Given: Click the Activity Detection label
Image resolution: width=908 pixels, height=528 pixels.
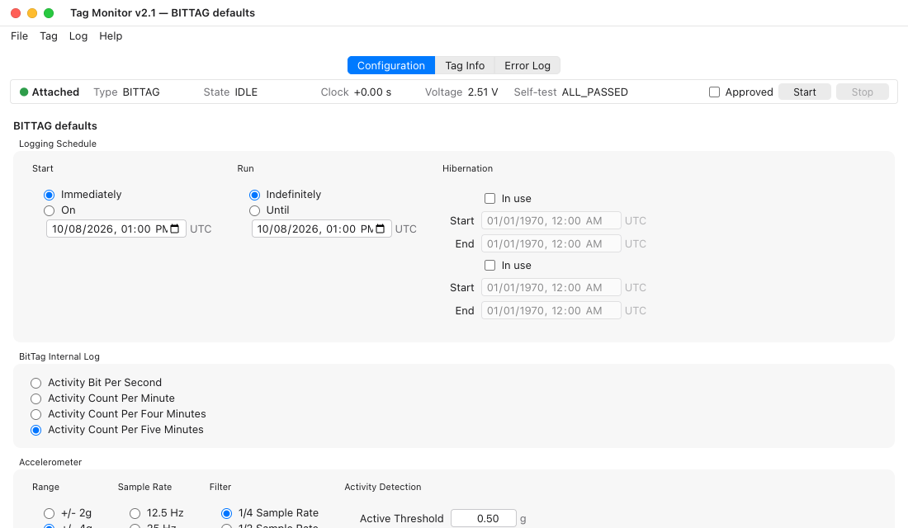Looking at the screenshot, I should pos(383,487).
